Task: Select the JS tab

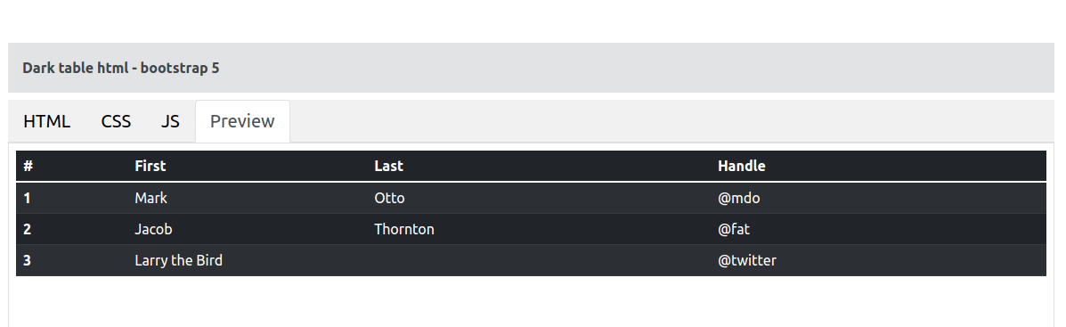Action: [170, 122]
